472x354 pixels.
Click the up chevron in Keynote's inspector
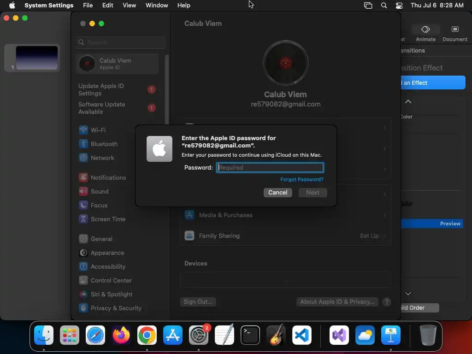(408, 102)
